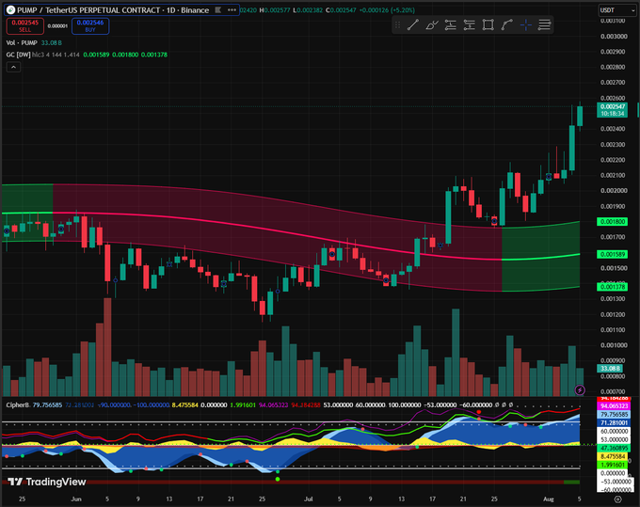Click the green 0.001800 price axis label
640x507 pixels.
pos(613,221)
